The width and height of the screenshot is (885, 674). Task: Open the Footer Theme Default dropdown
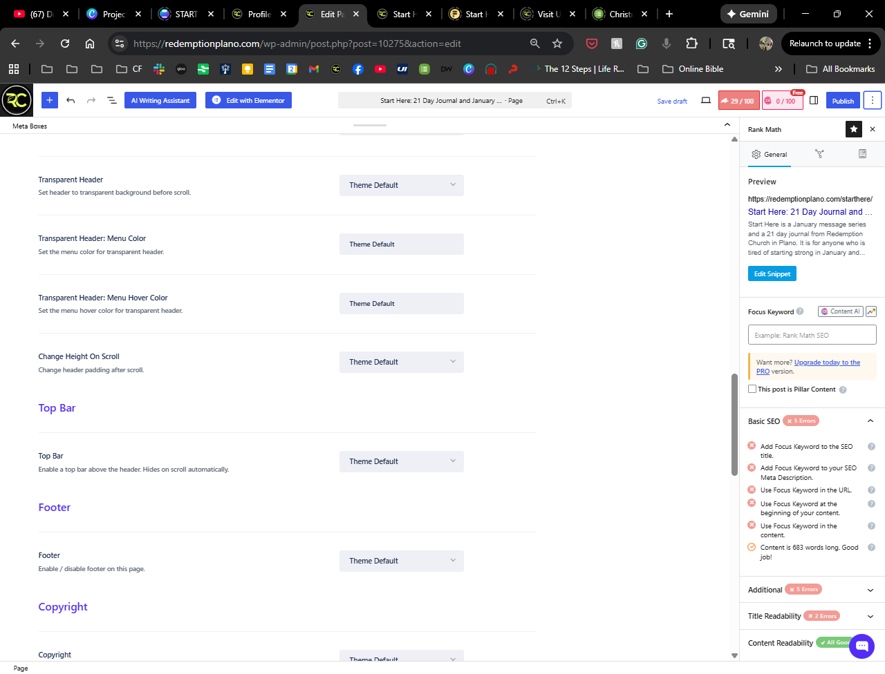click(x=401, y=561)
